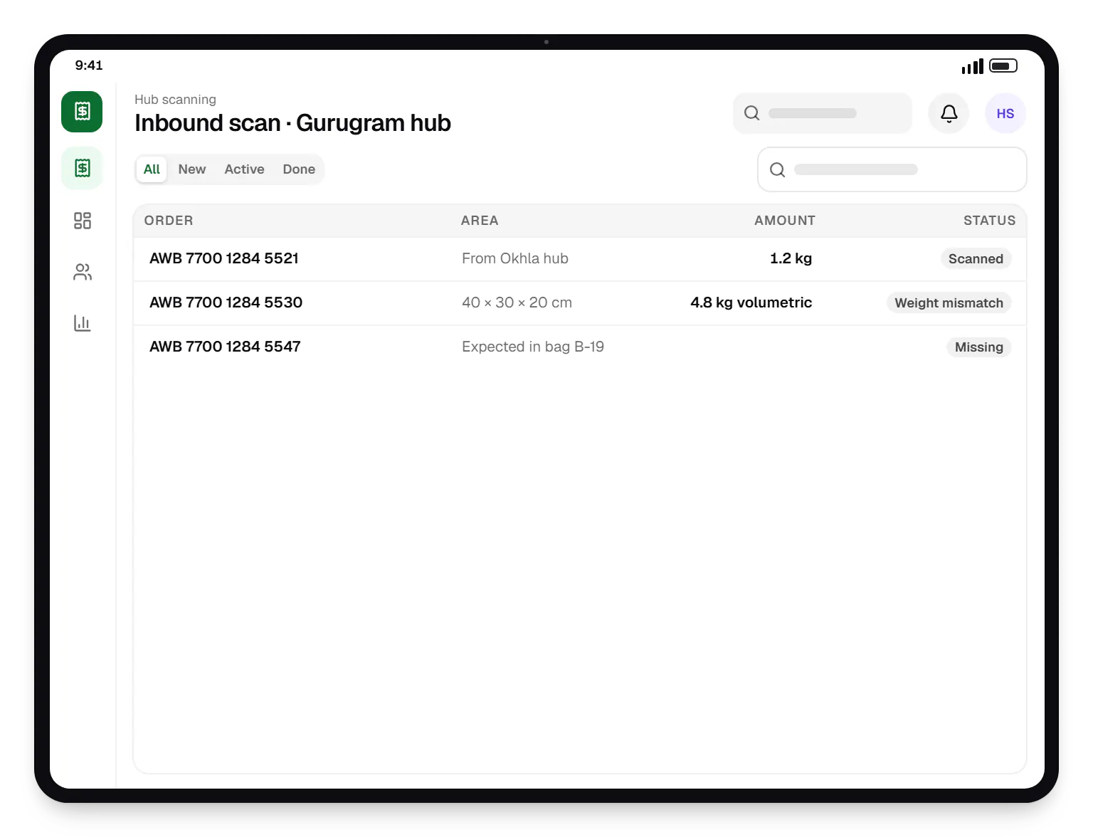Open the users sidebar icon
The image size is (1093, 837).
[x=82, y=272]
